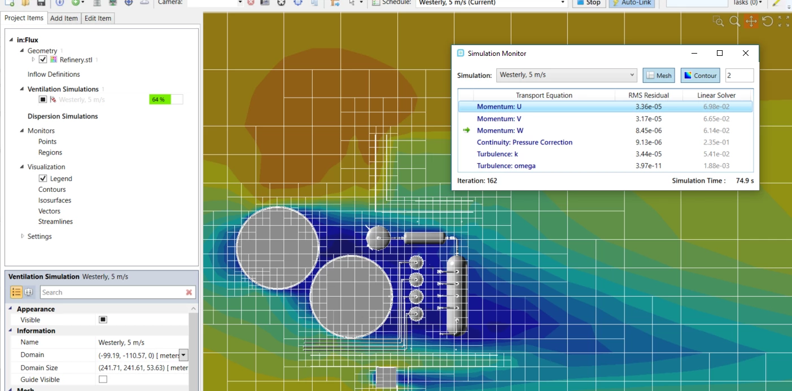Click the magnifier zoom icon in the viewport
Screen dimensions: 792x391
[x=734, y=21]
